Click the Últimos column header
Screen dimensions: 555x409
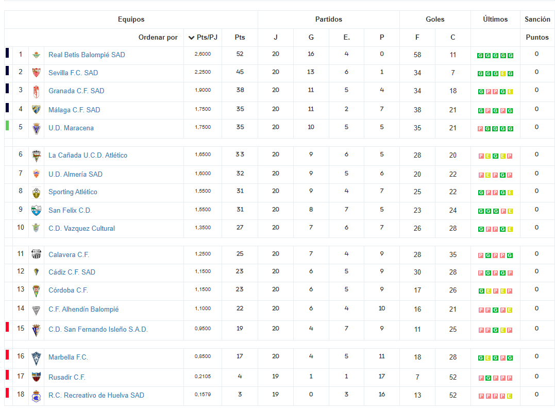coord(496,20)
